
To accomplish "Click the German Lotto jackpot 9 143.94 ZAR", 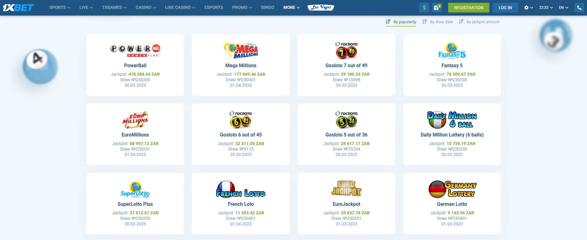I will point(461,213).
